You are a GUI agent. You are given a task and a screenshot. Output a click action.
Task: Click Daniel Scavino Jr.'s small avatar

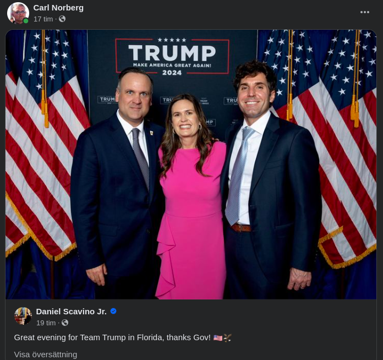(x=23, y=316)
